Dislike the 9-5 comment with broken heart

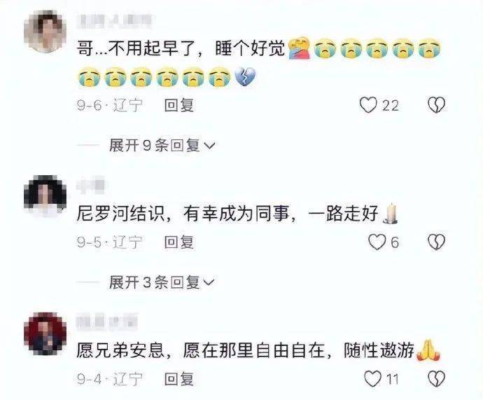437,242
